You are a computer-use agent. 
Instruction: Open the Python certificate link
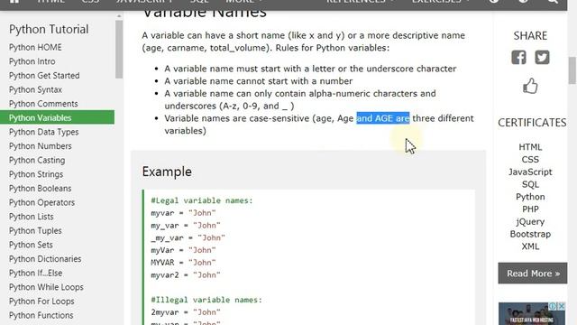[x=530, y=197]
